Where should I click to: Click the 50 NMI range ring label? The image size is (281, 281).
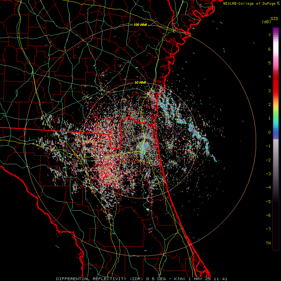click(x=140, y=83)
